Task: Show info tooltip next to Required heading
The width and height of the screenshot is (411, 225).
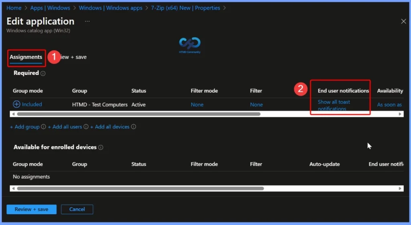Action: pyautogui.click(x=43, y=73)
